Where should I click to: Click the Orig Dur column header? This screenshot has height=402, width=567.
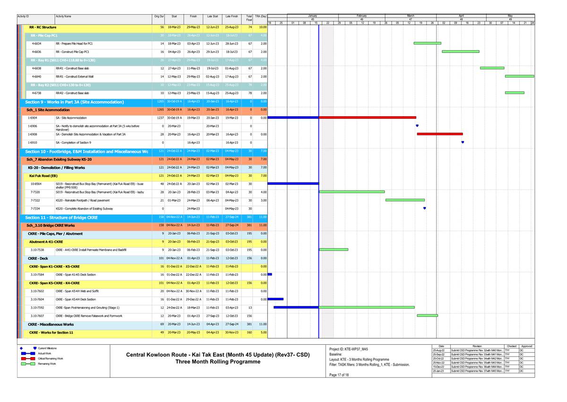[x=159, y=17]
